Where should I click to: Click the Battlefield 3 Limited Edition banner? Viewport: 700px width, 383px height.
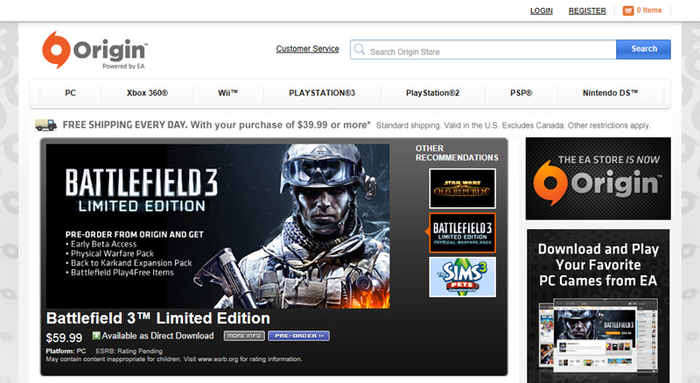pos(218,226)
